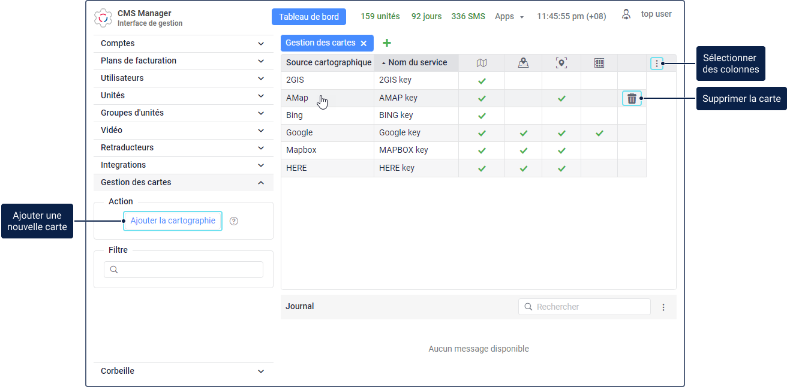Click top user profile icon
The image size is (790, 387).
tap(626, 15)
